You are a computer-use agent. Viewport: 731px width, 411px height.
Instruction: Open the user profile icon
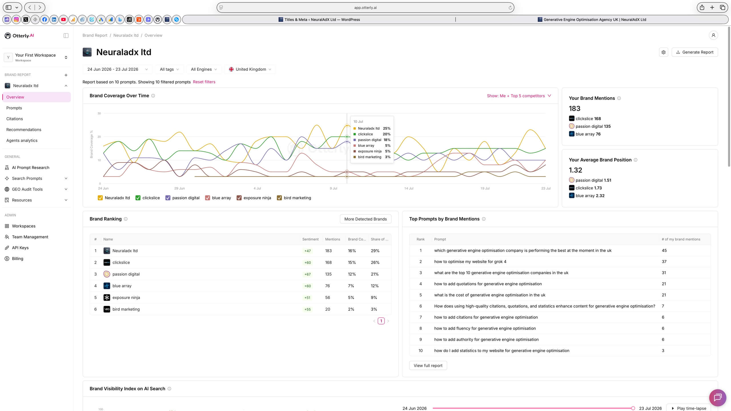(x=713, y=35)
